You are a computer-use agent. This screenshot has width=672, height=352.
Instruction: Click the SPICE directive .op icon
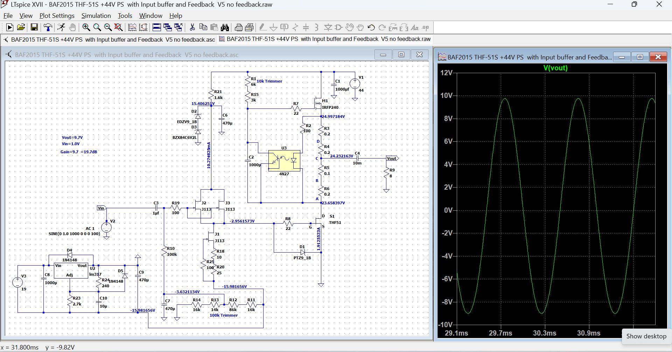coord(426,27)
